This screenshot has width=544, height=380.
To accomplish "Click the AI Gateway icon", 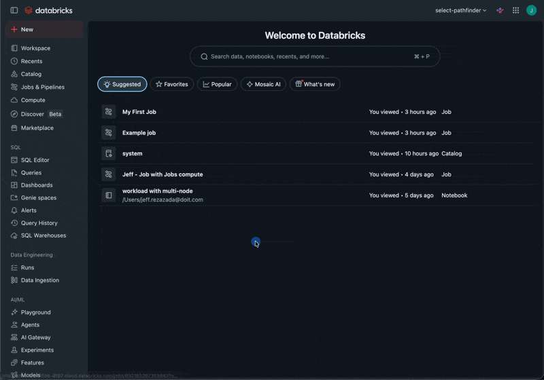I will click(14, 337).
